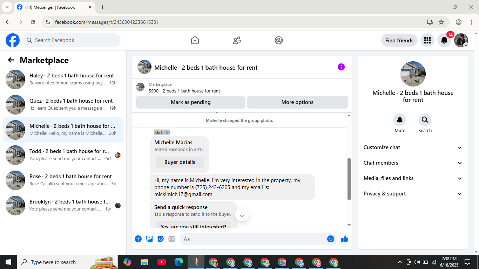The width and height of the screenshot is (479, 269).
Task: Click the Search Facebook field
Action: (x=72, y=40)
